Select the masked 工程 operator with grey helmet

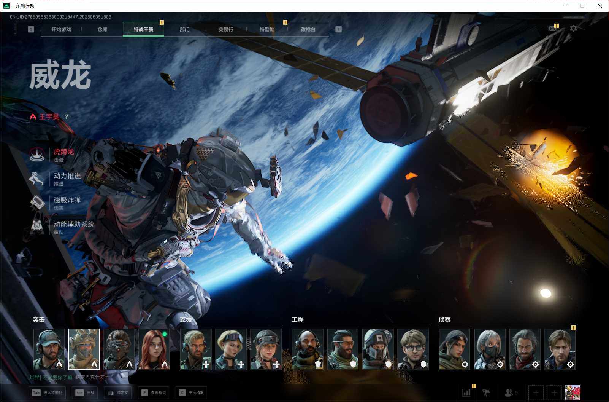pyautogui.click(x=378, y=349)
